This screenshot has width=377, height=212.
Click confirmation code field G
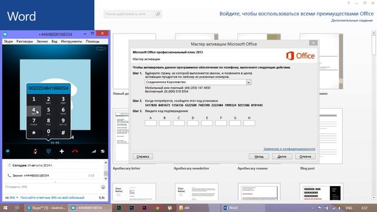[235, 123]
